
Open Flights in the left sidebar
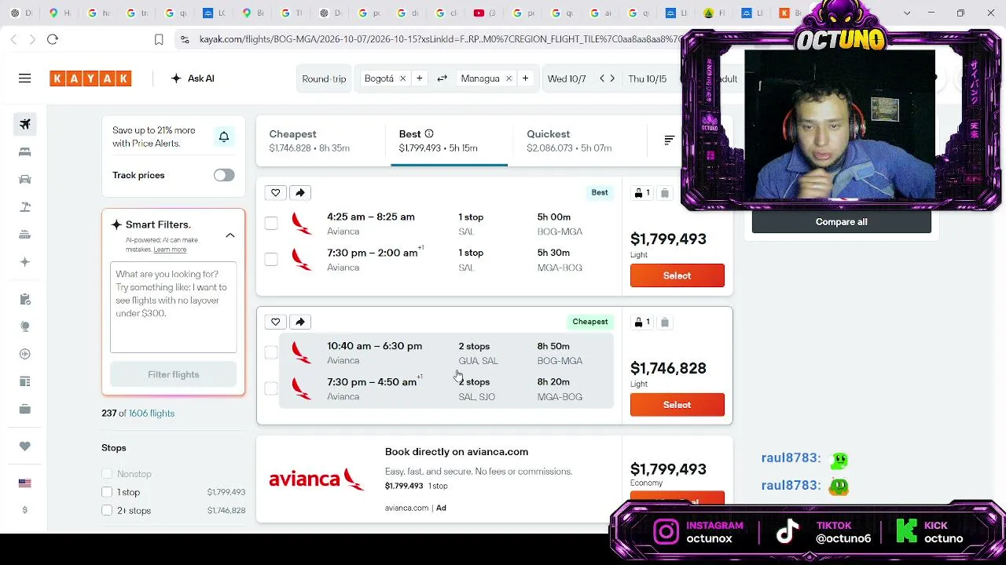(25, 124)
